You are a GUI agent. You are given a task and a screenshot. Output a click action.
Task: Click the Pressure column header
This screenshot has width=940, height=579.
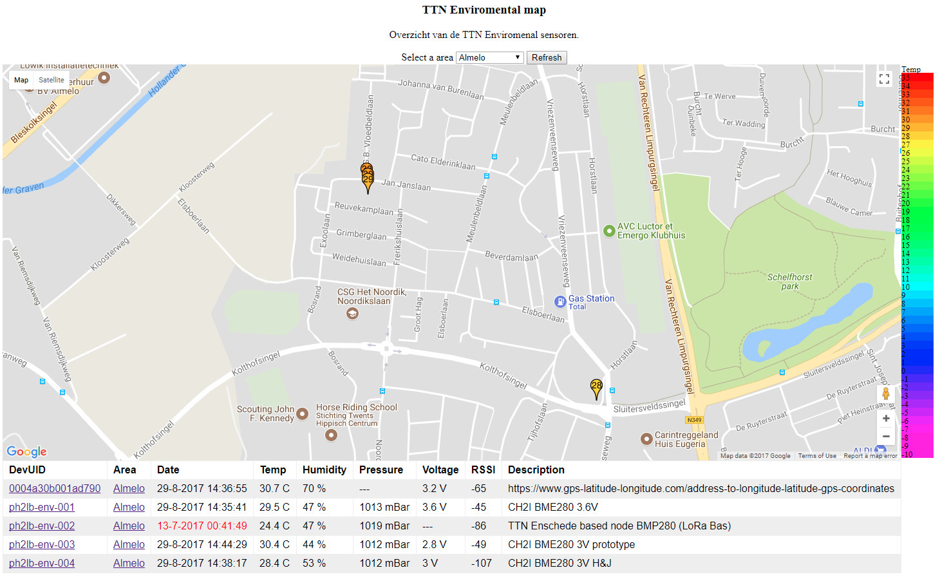click(x=381, y=470)
